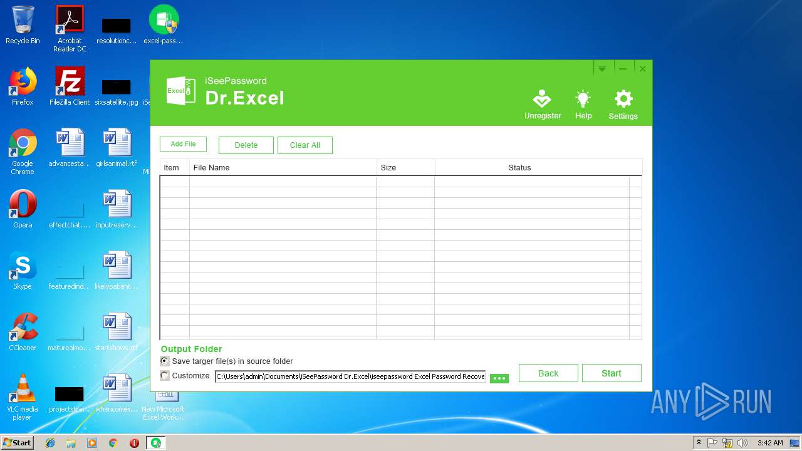Select the projectstra desktop file
The image size is (802, 451).
pos(70,398)
